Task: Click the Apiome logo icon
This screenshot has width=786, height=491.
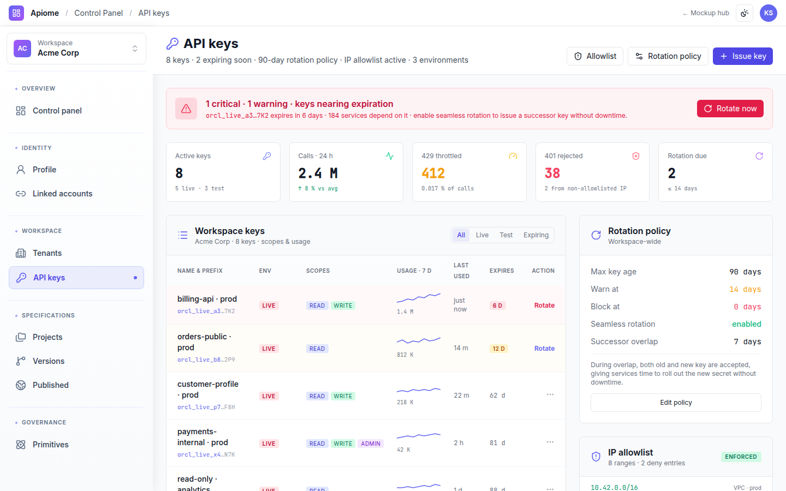Action: [x=16, y=13]
